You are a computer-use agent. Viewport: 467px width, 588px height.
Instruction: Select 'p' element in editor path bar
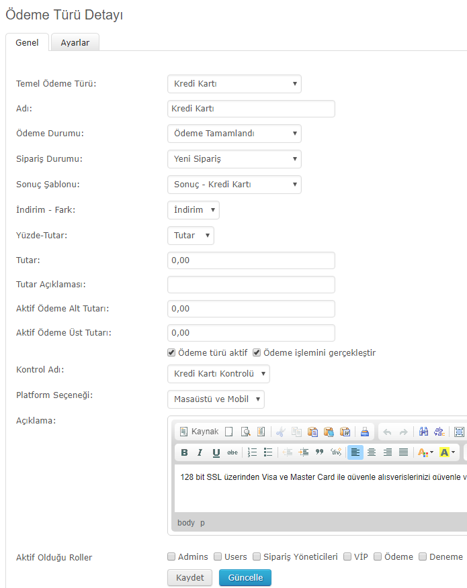[202, 523]
